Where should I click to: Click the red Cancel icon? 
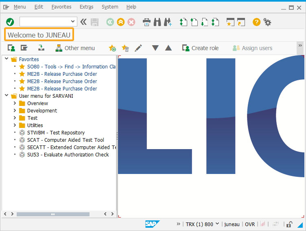pyautogui.click(x=131, y=22)
